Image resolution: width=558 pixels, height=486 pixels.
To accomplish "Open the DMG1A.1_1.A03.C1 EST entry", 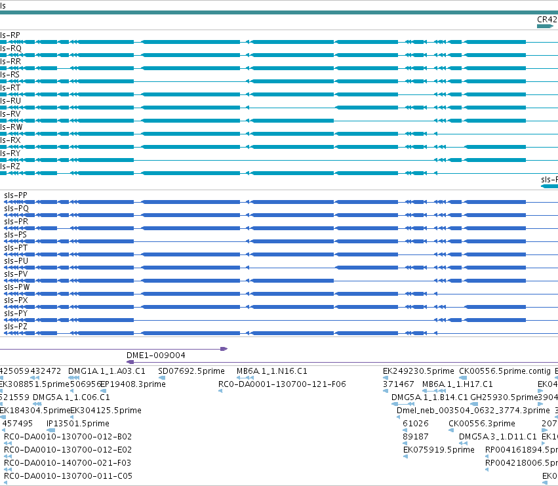I will click(107, 371).
